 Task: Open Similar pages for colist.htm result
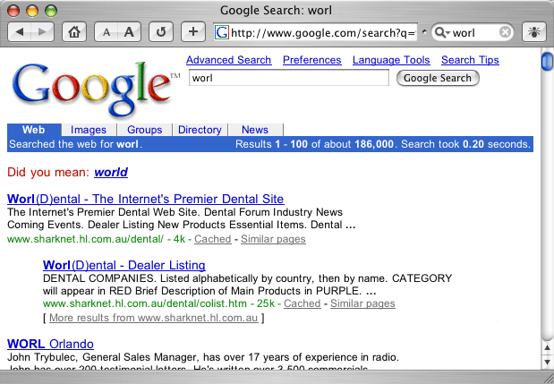[362, 303]
